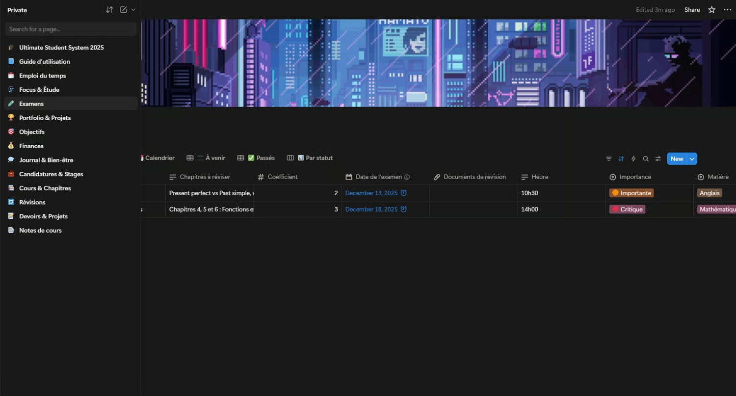Click the blue New button

click(x=677, y=158)
